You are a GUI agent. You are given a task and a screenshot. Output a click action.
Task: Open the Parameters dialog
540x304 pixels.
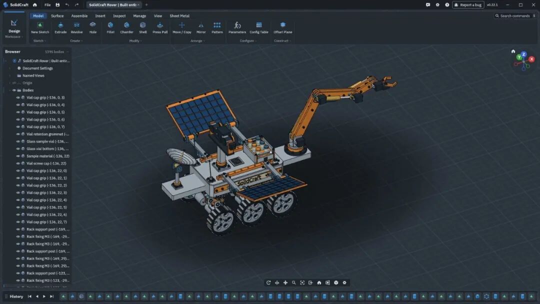click(237, 28)
